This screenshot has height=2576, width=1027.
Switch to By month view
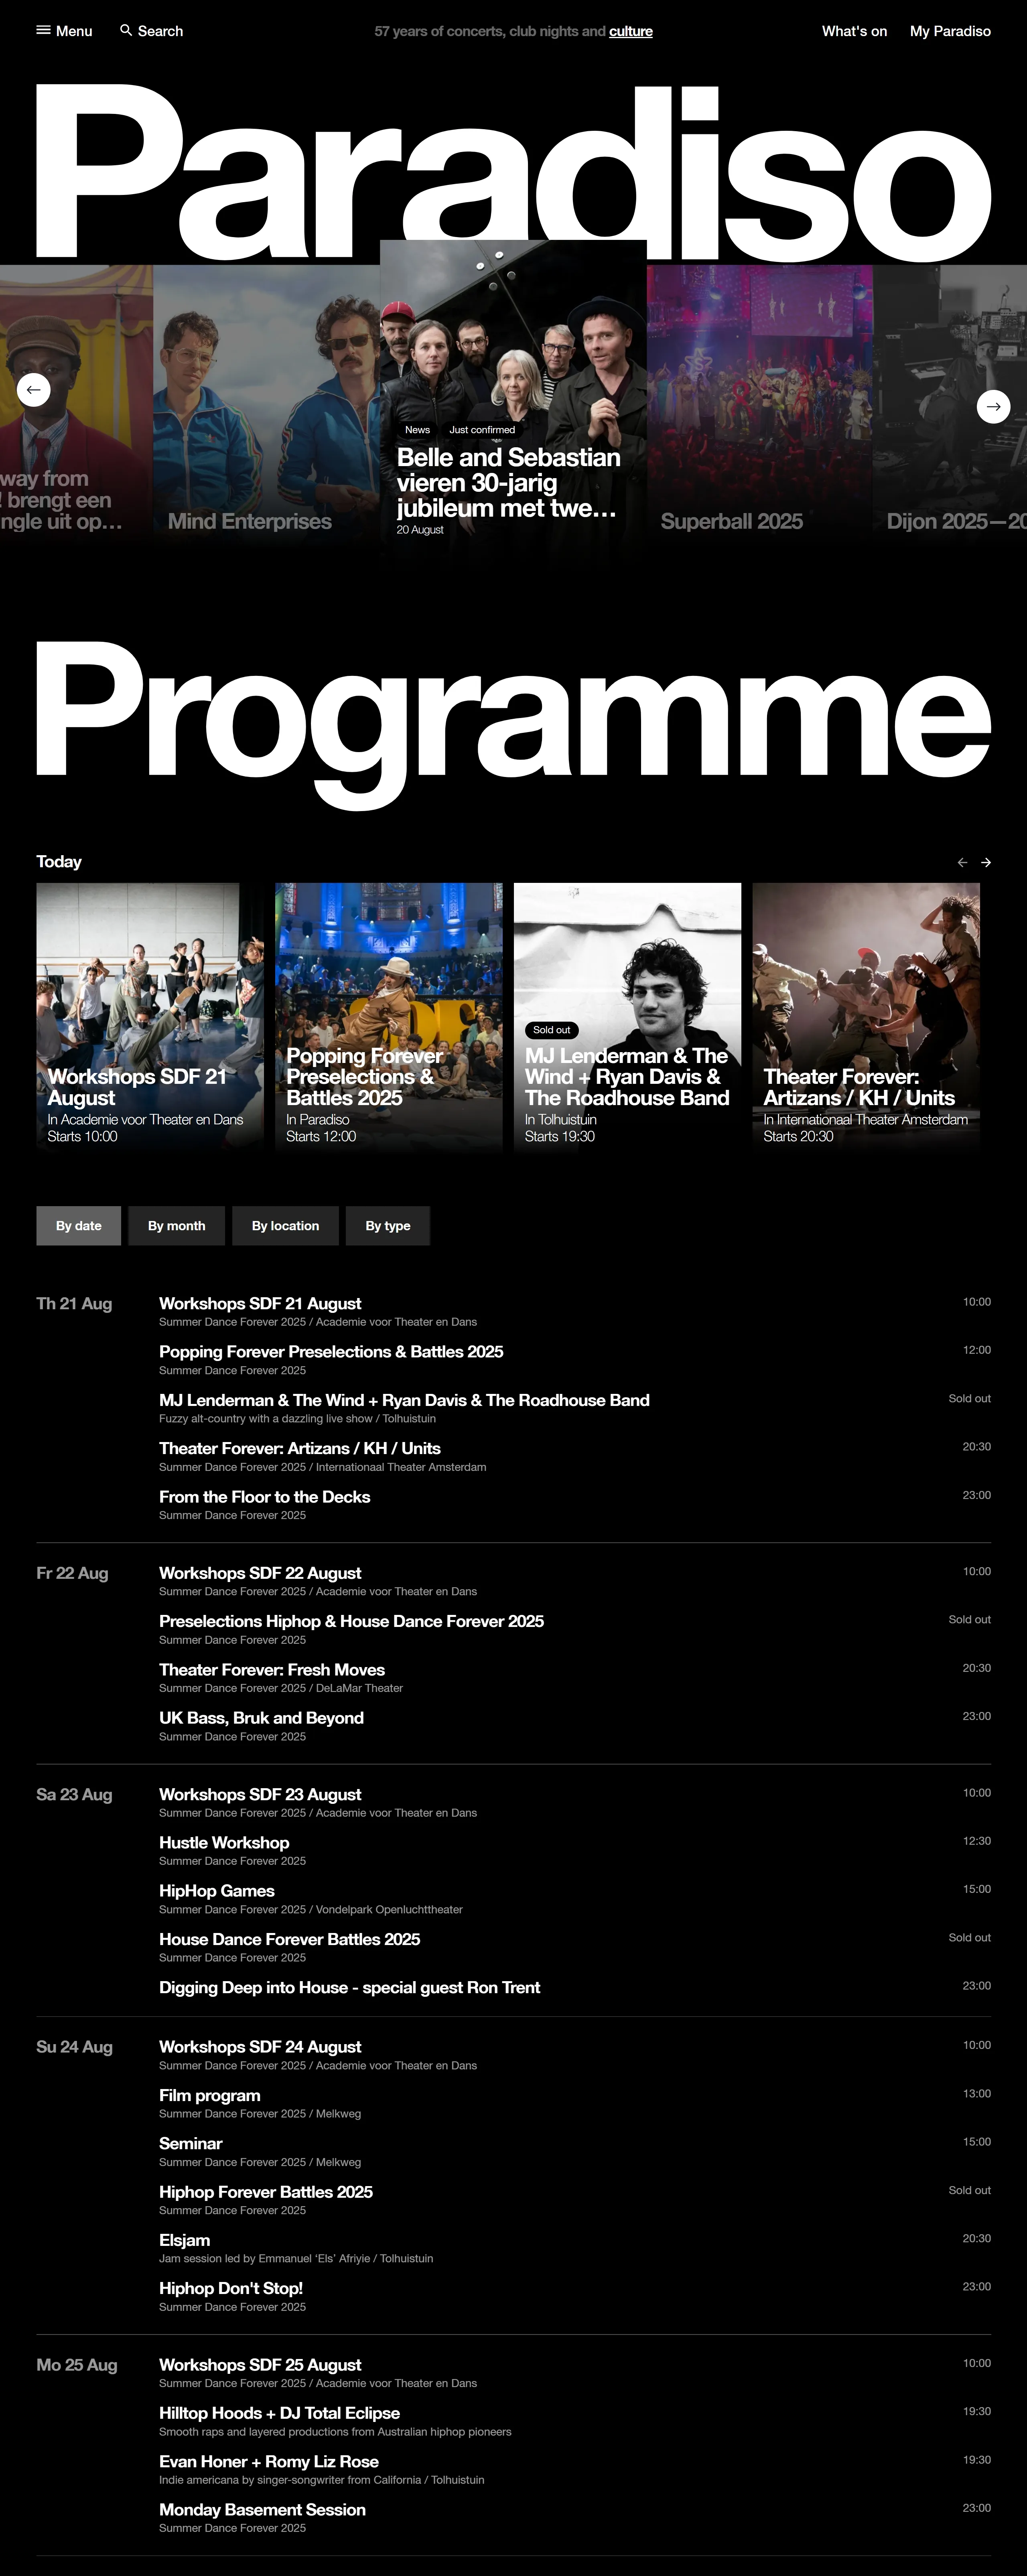coord(176,1225)
